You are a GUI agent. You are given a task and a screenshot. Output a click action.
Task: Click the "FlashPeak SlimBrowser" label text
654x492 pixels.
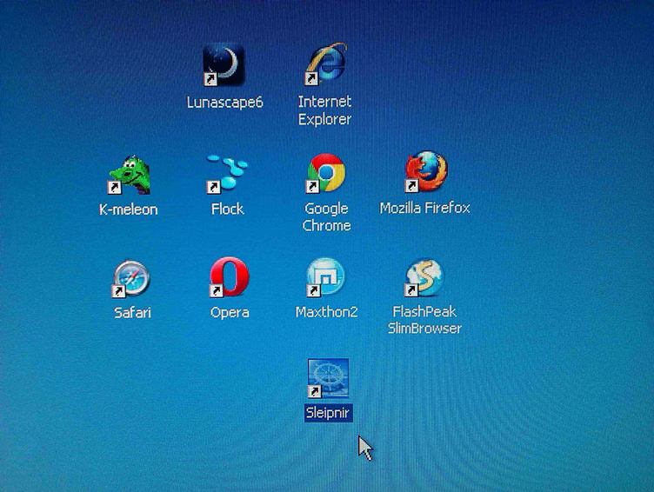424,320
